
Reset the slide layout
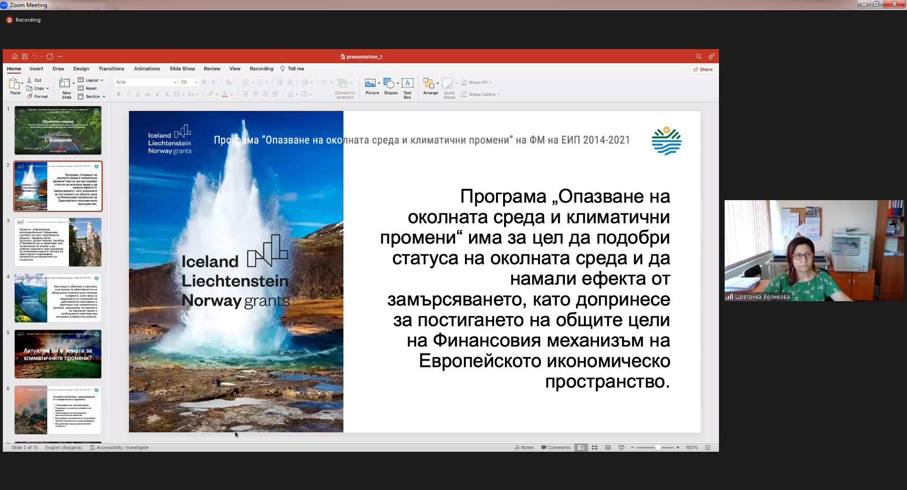87,88
